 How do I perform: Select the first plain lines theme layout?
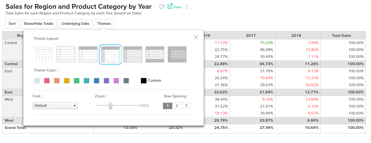(44, 54)
